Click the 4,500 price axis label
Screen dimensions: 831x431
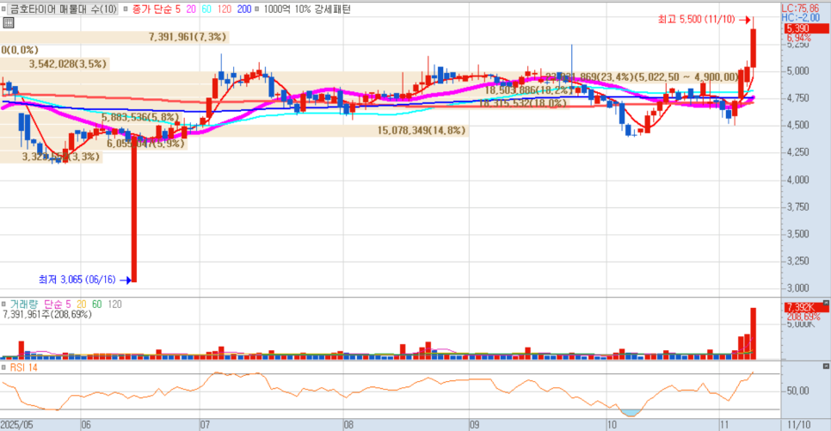point(798,125)
